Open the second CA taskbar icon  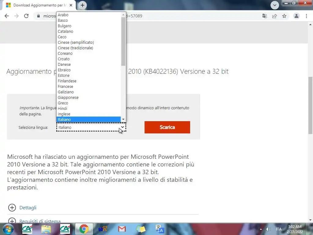[65, 229]
